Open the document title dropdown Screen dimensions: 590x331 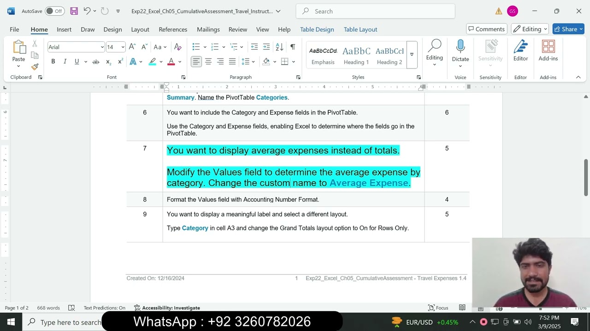(278, 11)
